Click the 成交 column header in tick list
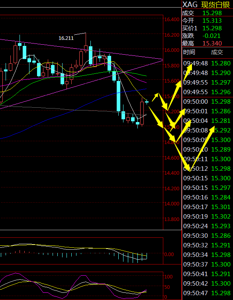233x300 pixels. [217, 52]
